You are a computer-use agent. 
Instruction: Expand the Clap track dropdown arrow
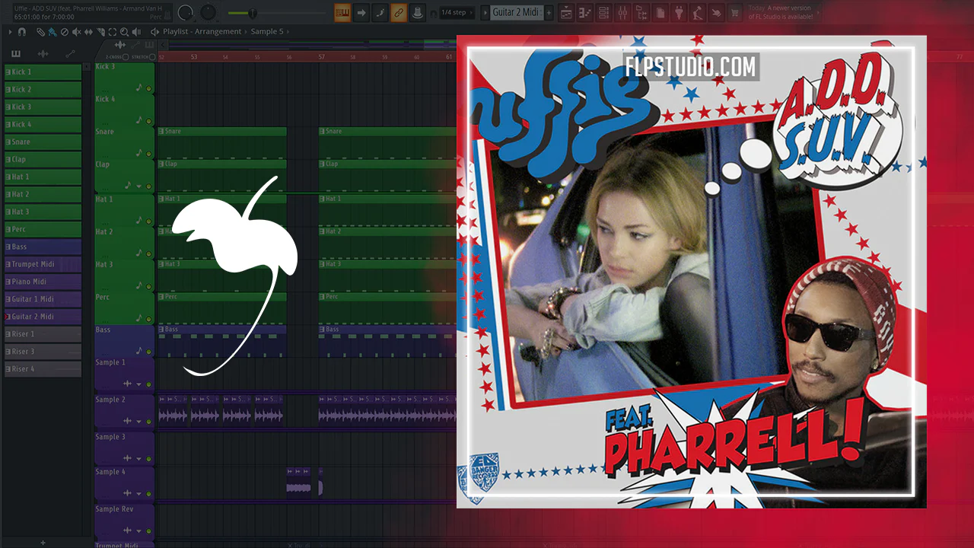click(138, 185)
